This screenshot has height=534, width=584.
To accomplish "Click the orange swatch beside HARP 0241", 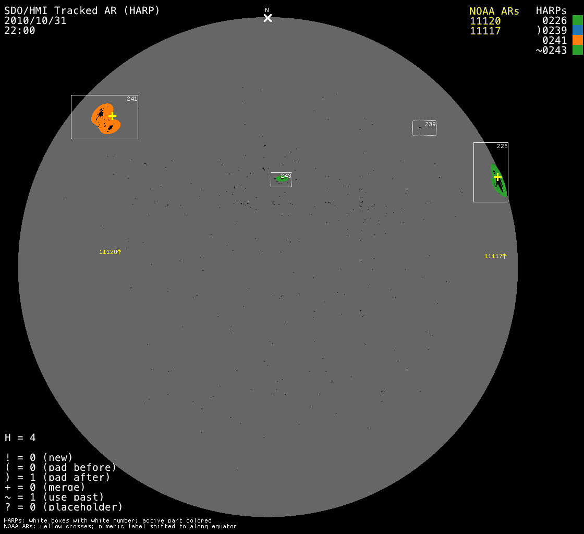I will pos(577,40).
